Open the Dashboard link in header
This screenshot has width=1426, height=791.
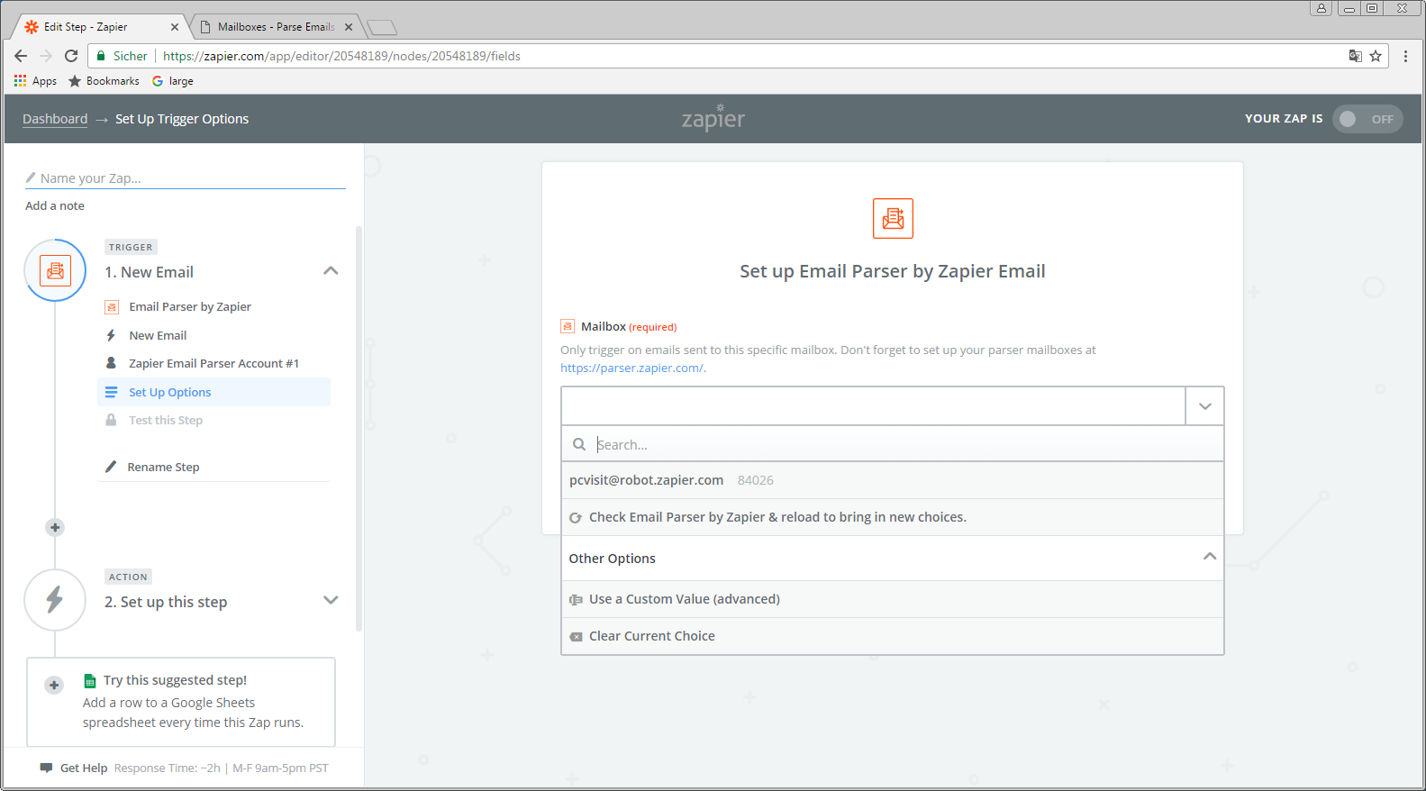point(55,119)
